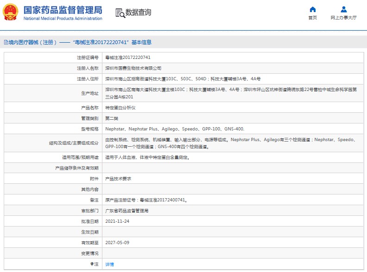
Task: Click the 注册人住所 label
Action: click(88, 79)
